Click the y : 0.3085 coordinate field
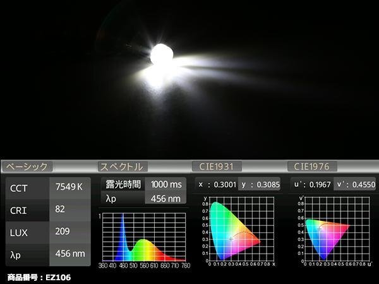Screen dimensions: 379x284 (x=260, y=184)
